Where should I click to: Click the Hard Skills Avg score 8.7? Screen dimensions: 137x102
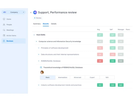tap(100, 35)
